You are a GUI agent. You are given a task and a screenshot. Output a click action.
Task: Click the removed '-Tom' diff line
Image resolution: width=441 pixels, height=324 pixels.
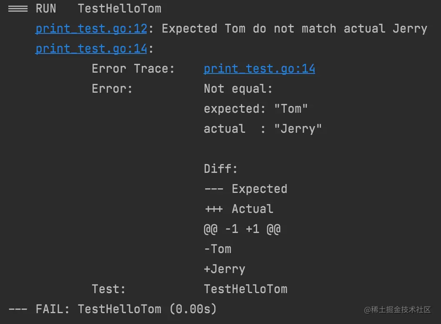pos(218,249)
